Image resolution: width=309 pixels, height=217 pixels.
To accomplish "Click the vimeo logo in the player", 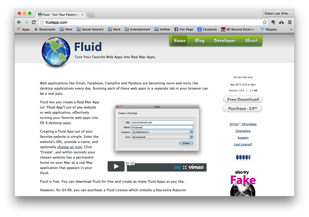I will [x=196, y=167].
